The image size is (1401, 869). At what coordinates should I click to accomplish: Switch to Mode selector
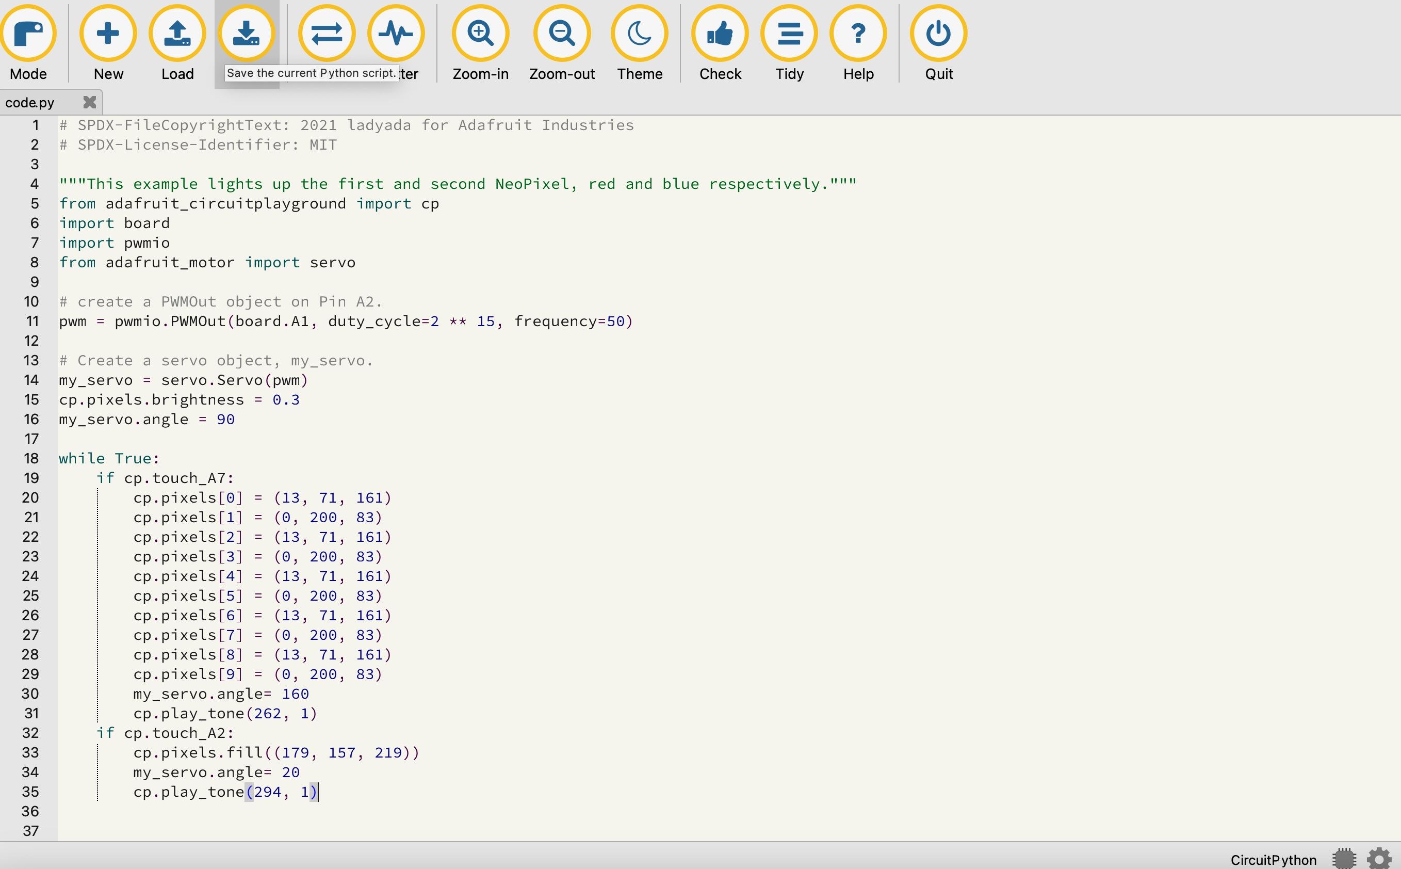tap(28, 42)
